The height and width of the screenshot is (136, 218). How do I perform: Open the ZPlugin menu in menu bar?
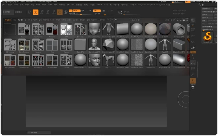tap(124, 5)
